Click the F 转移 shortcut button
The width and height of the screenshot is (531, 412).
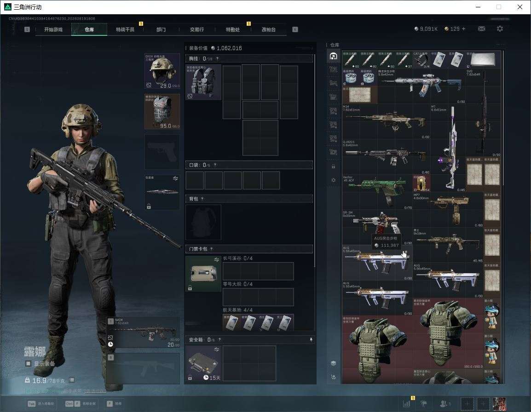(115, 404)
